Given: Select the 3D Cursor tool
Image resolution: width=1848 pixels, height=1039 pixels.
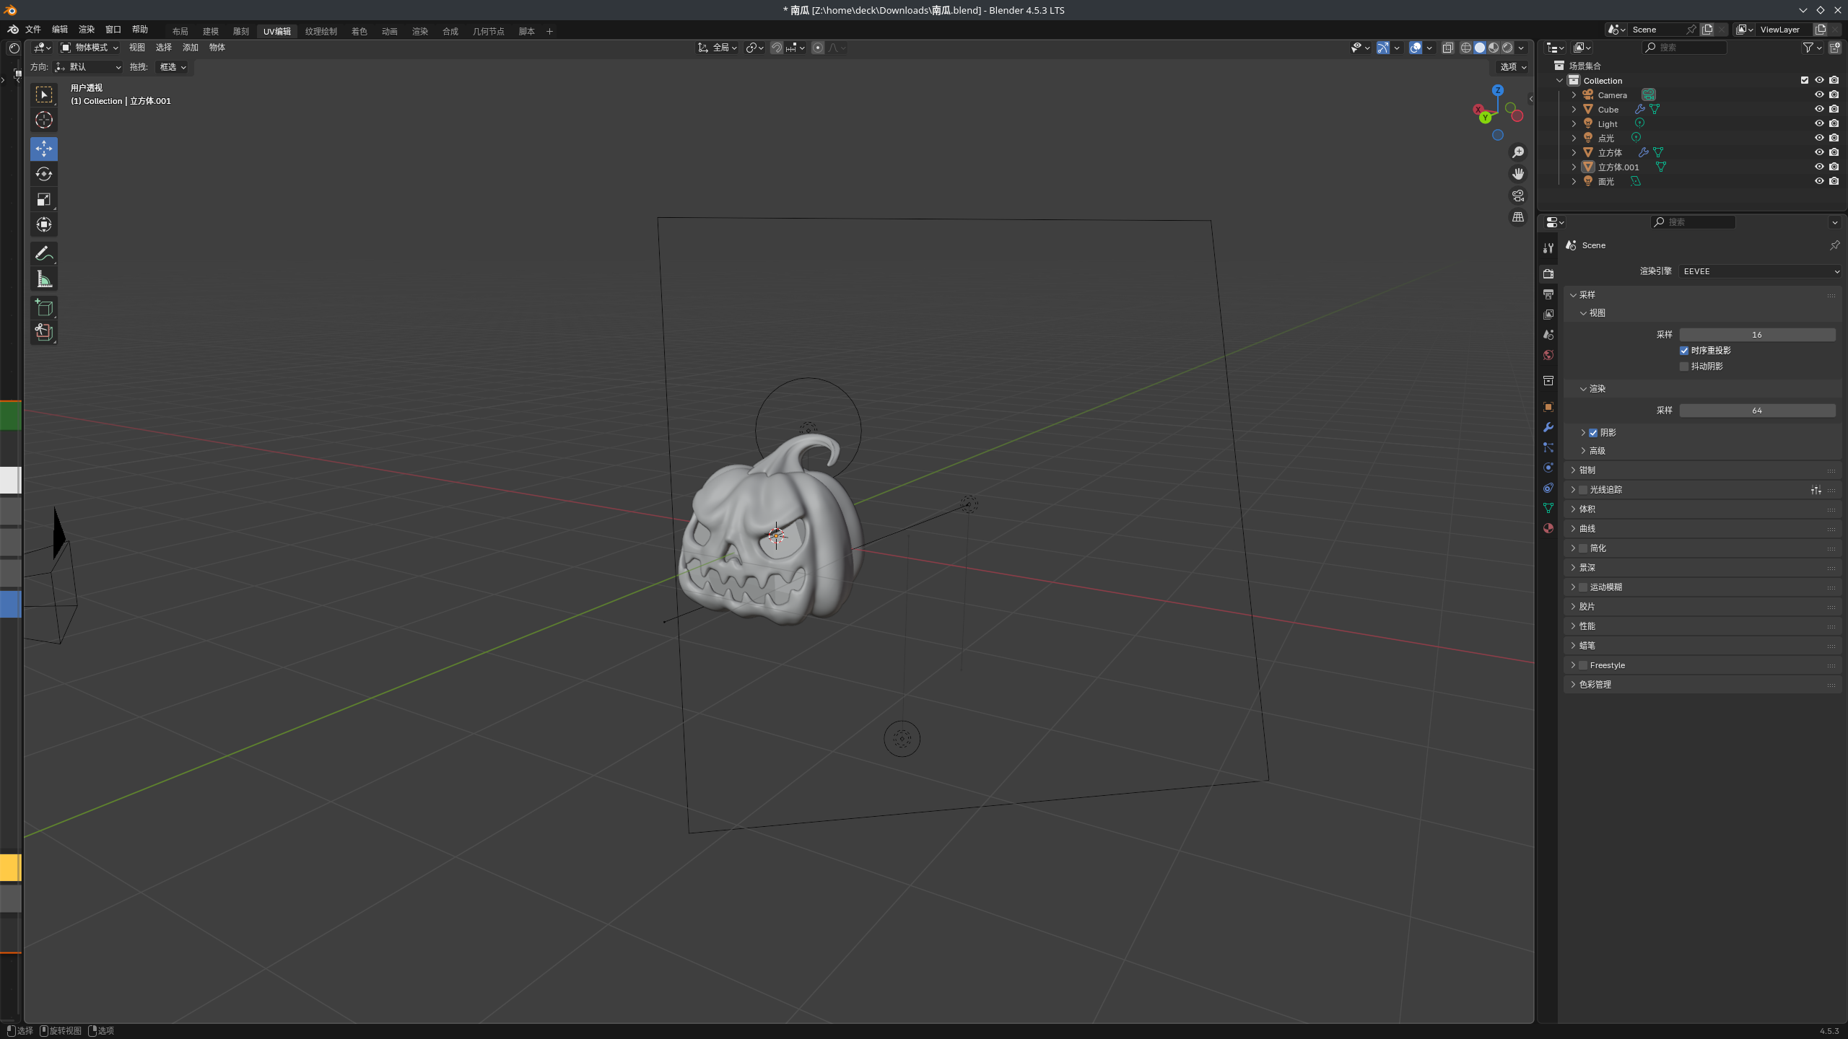Looking at the screenshot, I should click(x=44, y=120).
